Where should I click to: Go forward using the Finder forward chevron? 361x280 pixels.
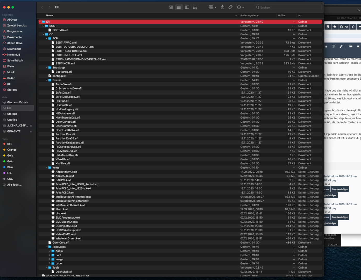point(49,7)
